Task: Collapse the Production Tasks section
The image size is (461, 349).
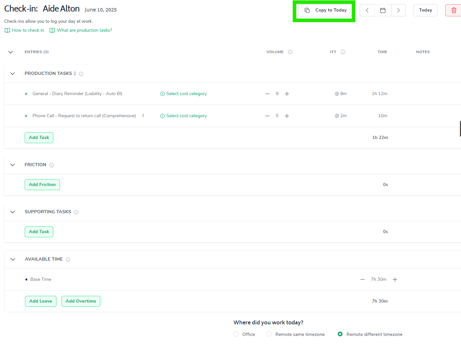Action: point(13,74)
